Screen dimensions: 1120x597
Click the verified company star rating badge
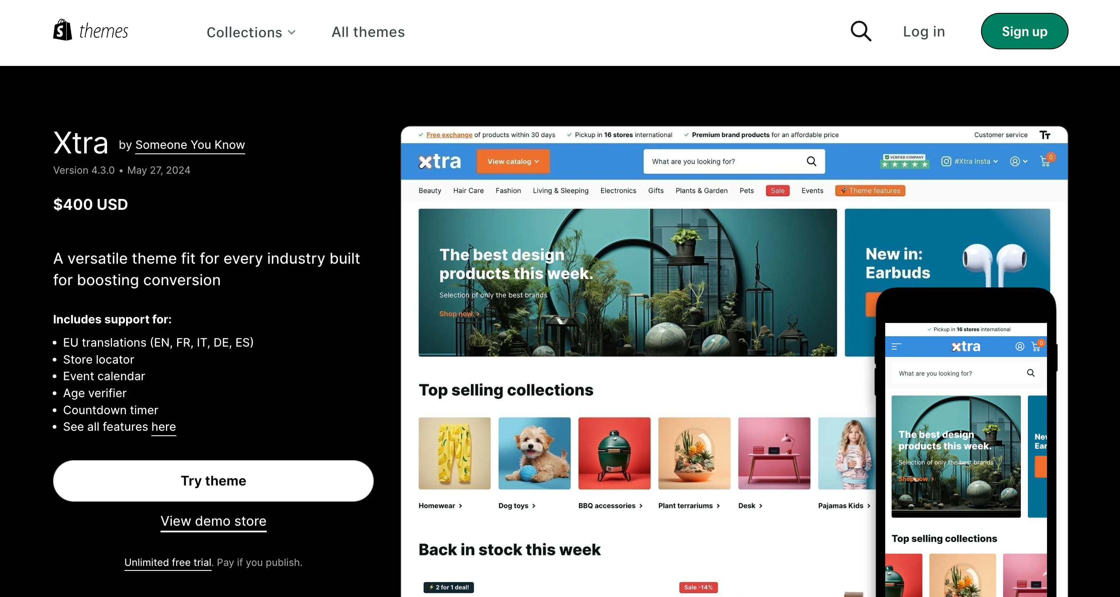[x=904, y=161]
